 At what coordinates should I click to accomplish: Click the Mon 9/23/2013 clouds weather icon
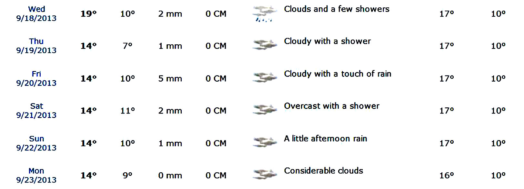265,174
